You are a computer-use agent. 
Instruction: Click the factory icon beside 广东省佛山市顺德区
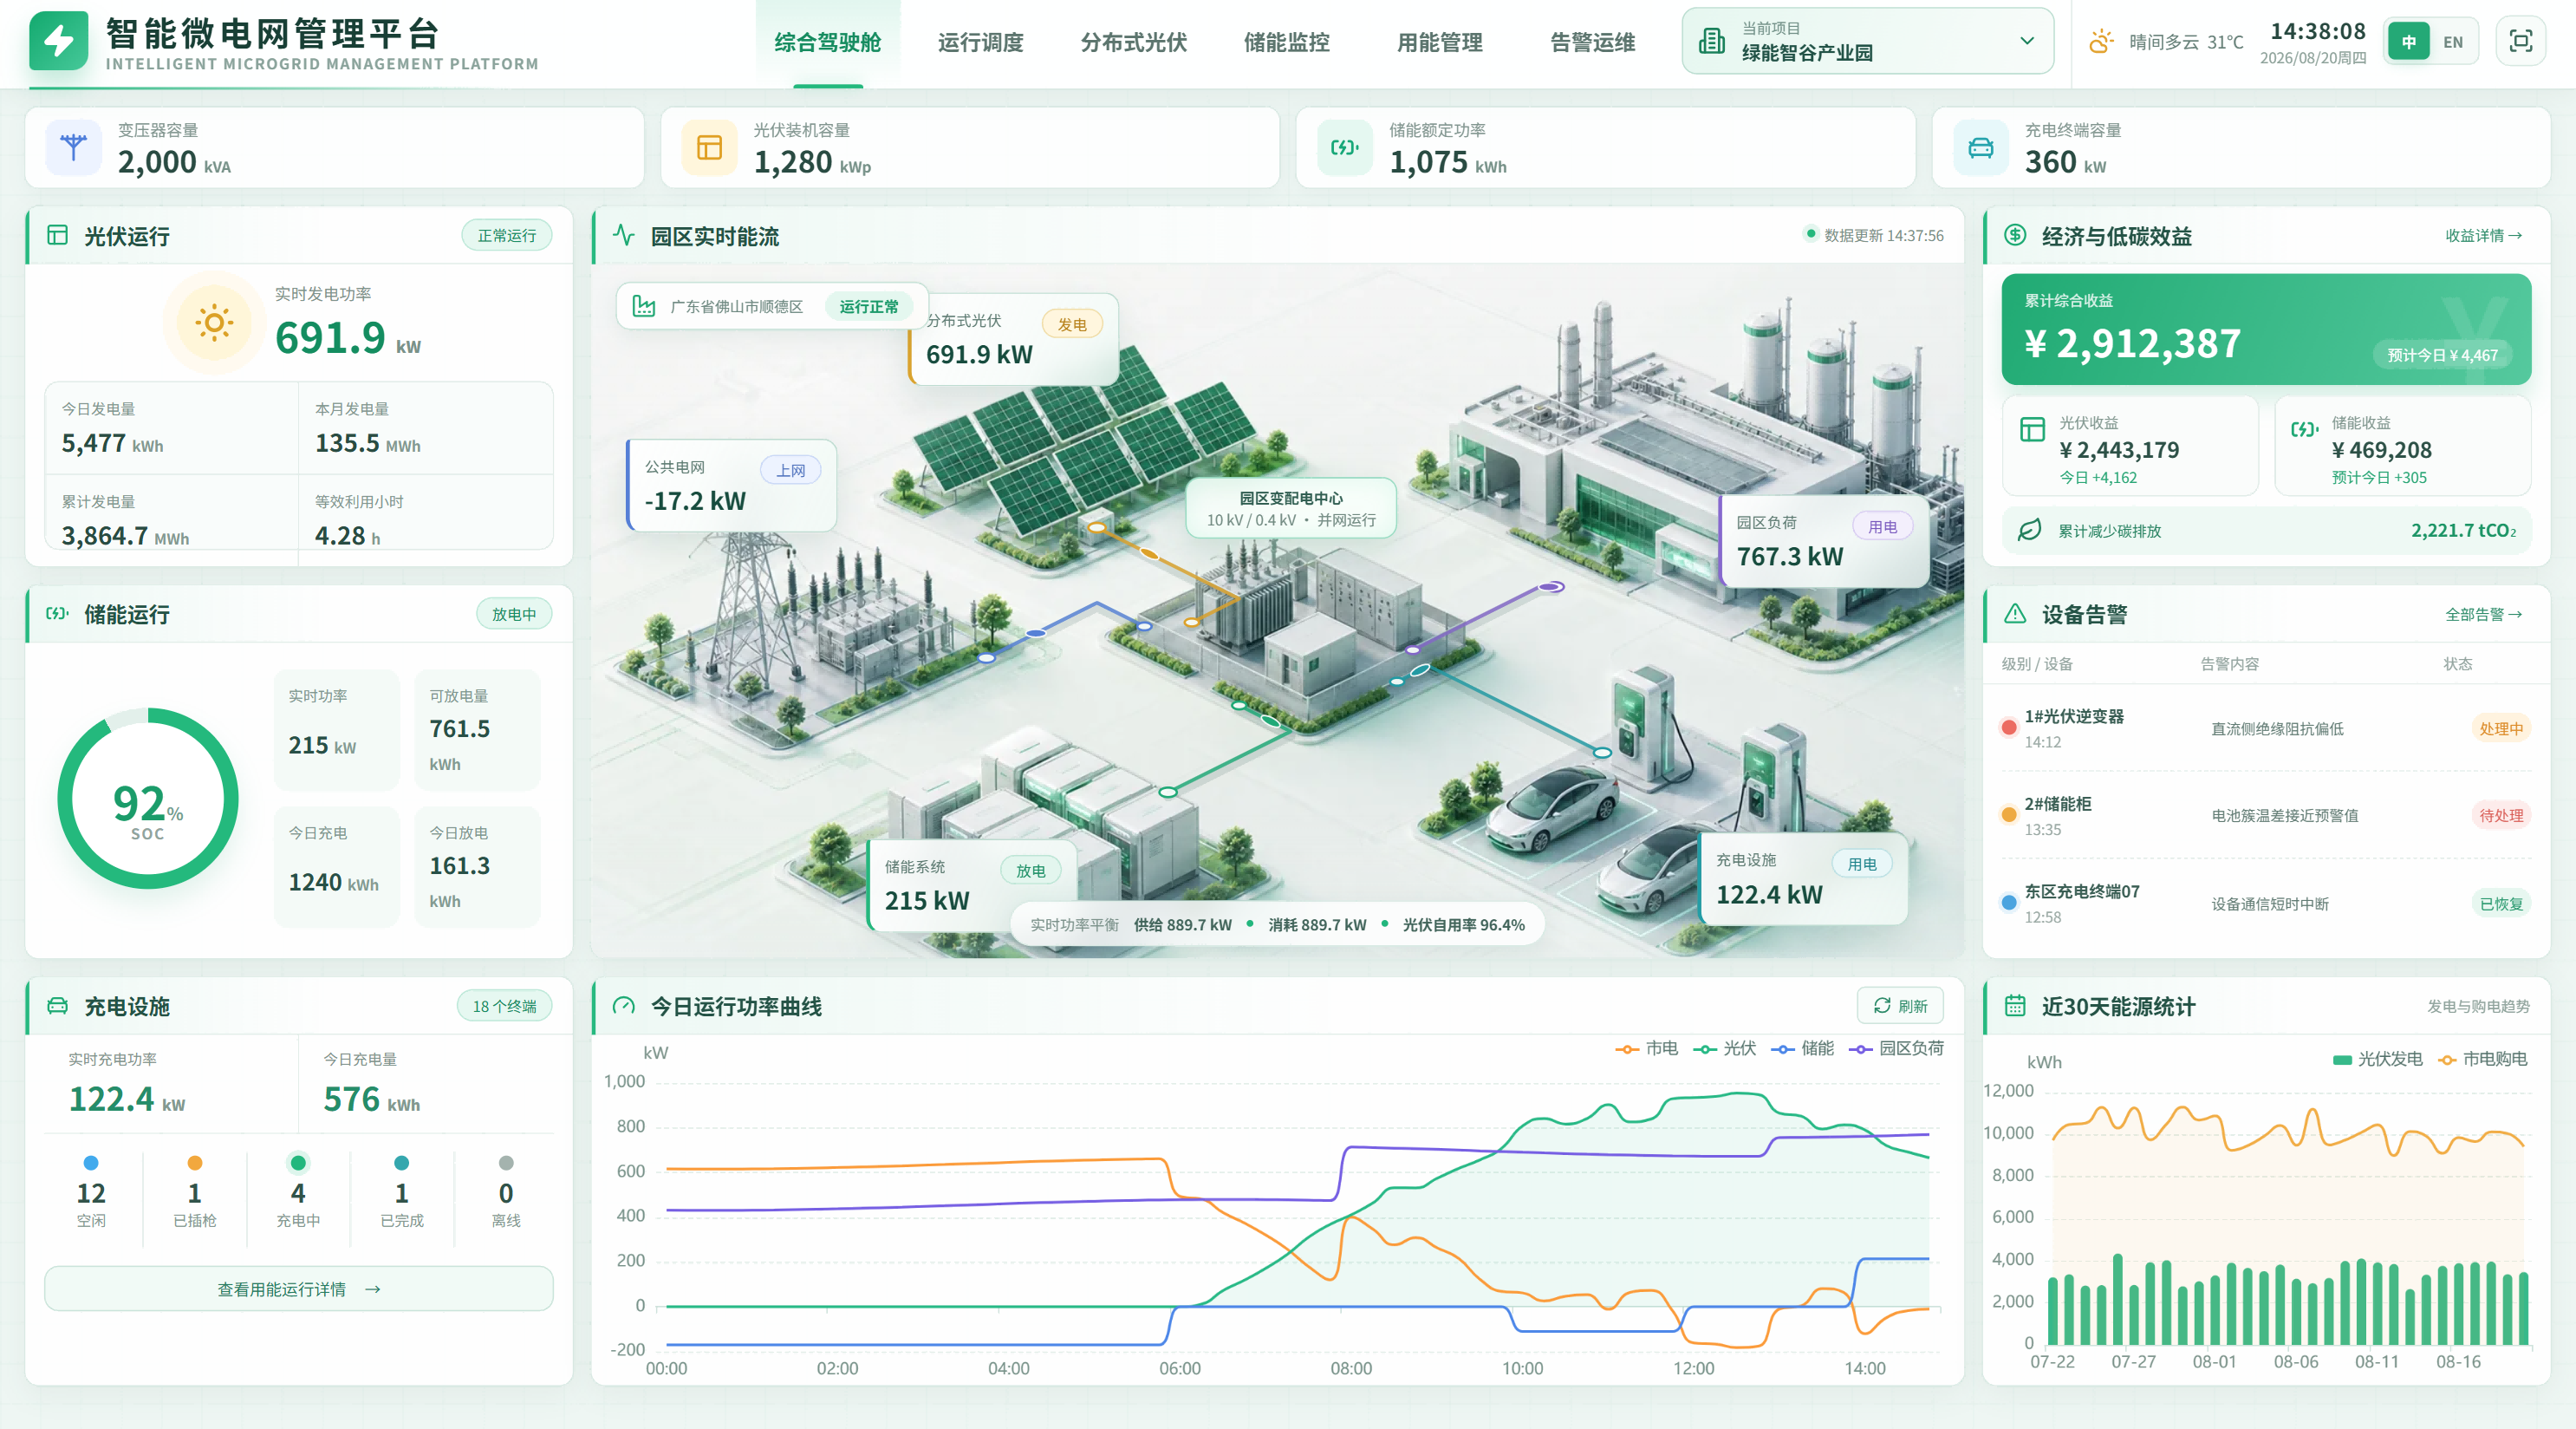tap(644, 306)
